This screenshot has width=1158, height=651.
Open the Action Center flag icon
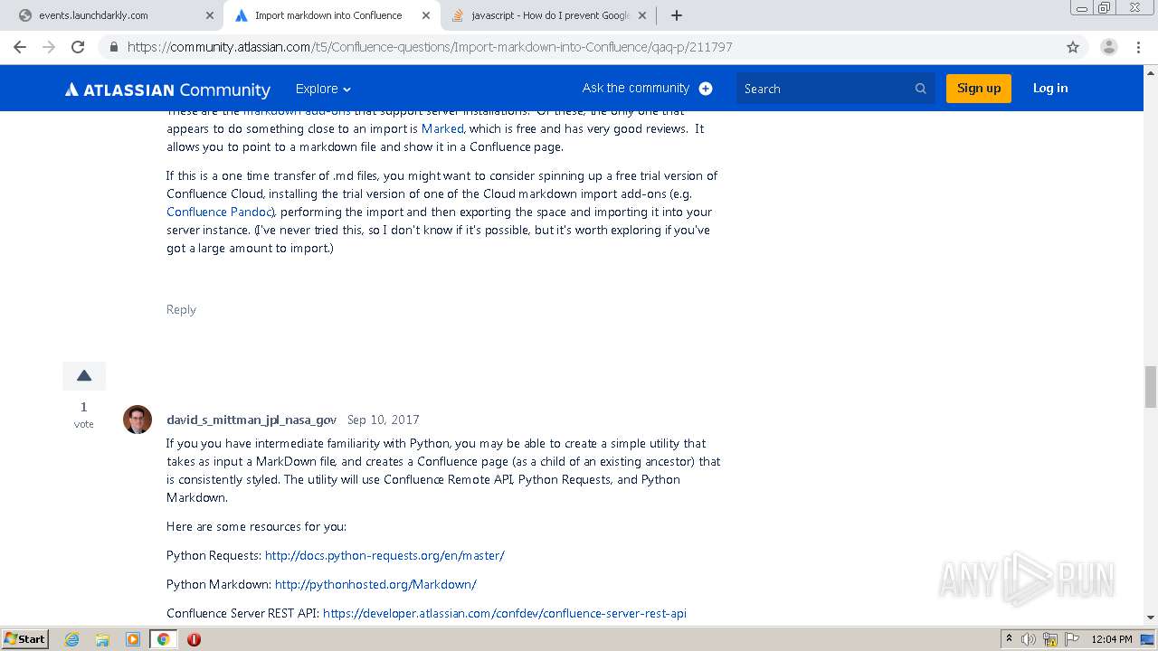pyautogui.click(x=1071, y=639)
